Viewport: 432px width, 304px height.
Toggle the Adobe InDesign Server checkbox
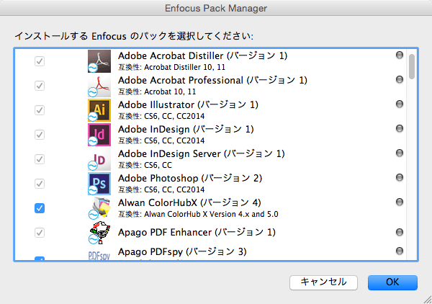[40, 159]
